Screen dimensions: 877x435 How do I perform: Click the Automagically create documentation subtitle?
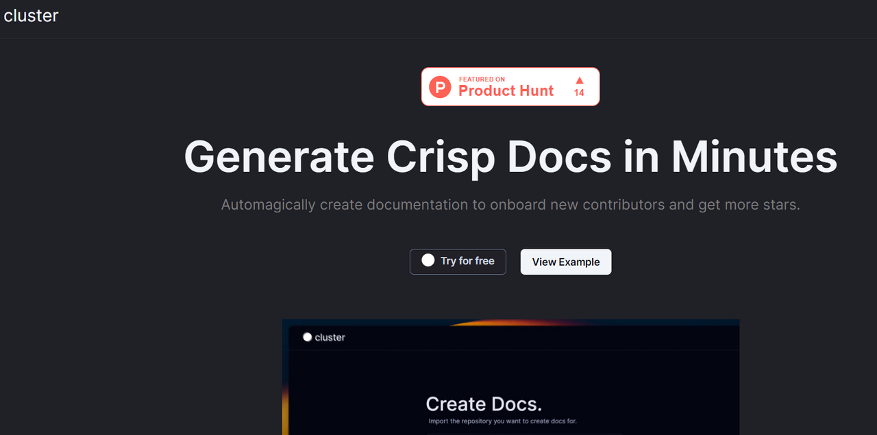(x=510, y=205)
